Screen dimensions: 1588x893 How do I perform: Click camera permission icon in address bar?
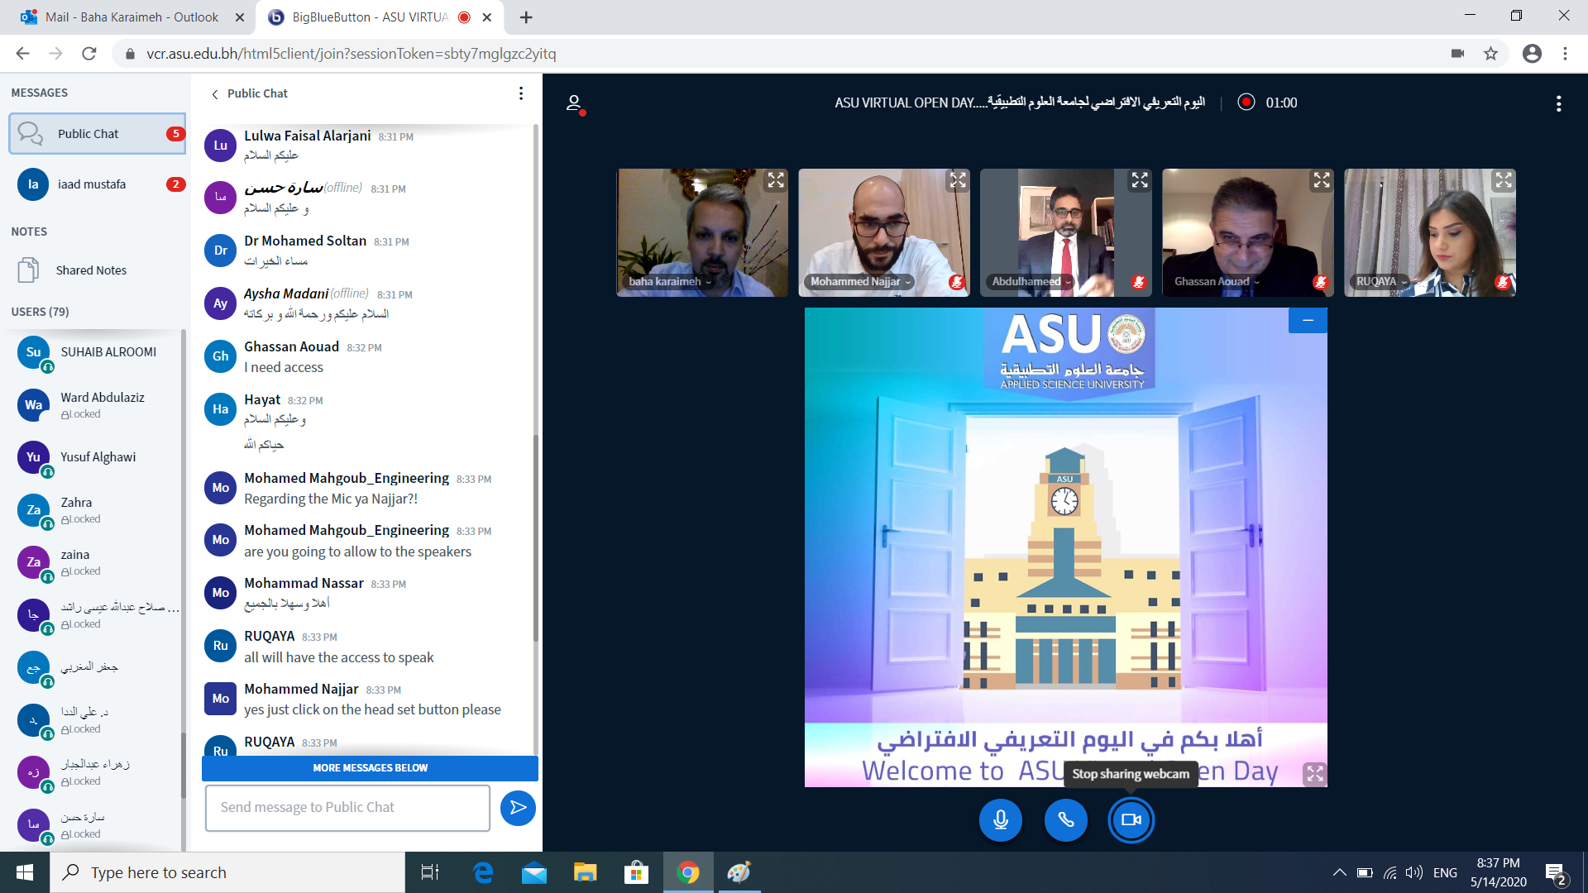tap(1457, 54)
